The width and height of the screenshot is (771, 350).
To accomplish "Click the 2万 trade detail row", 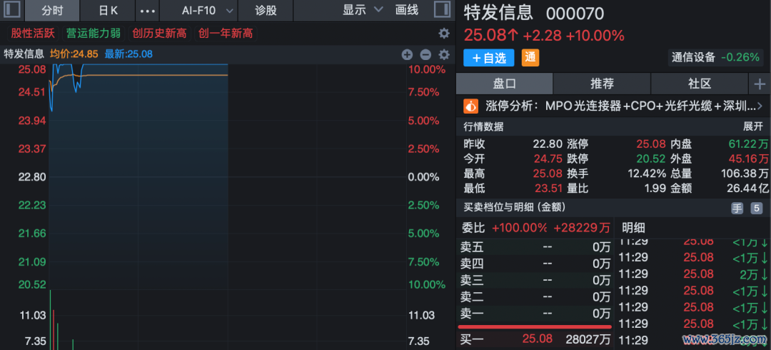I will pyautogui.click(x=693, y=274).
